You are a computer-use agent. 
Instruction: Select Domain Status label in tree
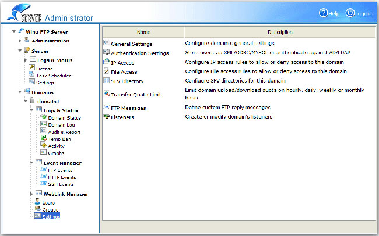[x=64, y=118]
